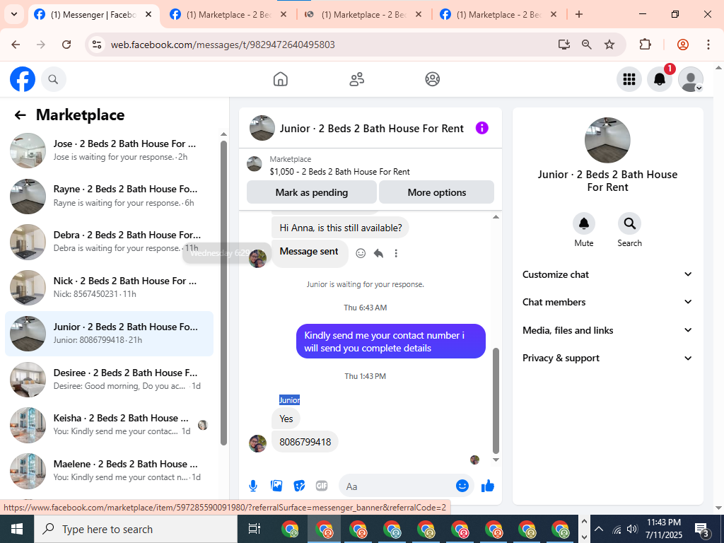Send a thumbs-up like

[488, 486]
